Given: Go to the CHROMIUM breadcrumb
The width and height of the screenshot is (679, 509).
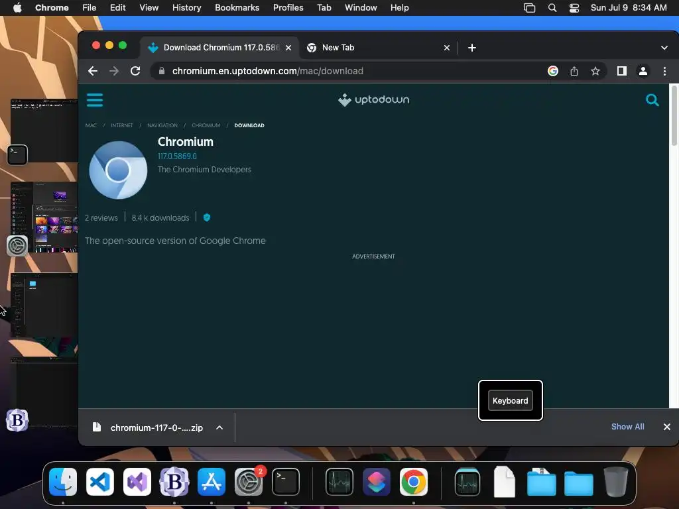Looking at the screenshot, I should [206, 125].
